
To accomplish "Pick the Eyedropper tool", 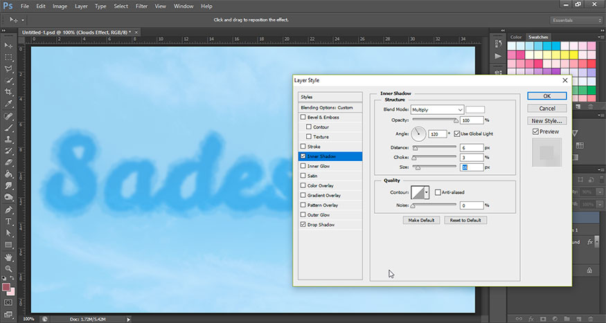I will coord(9,104).
